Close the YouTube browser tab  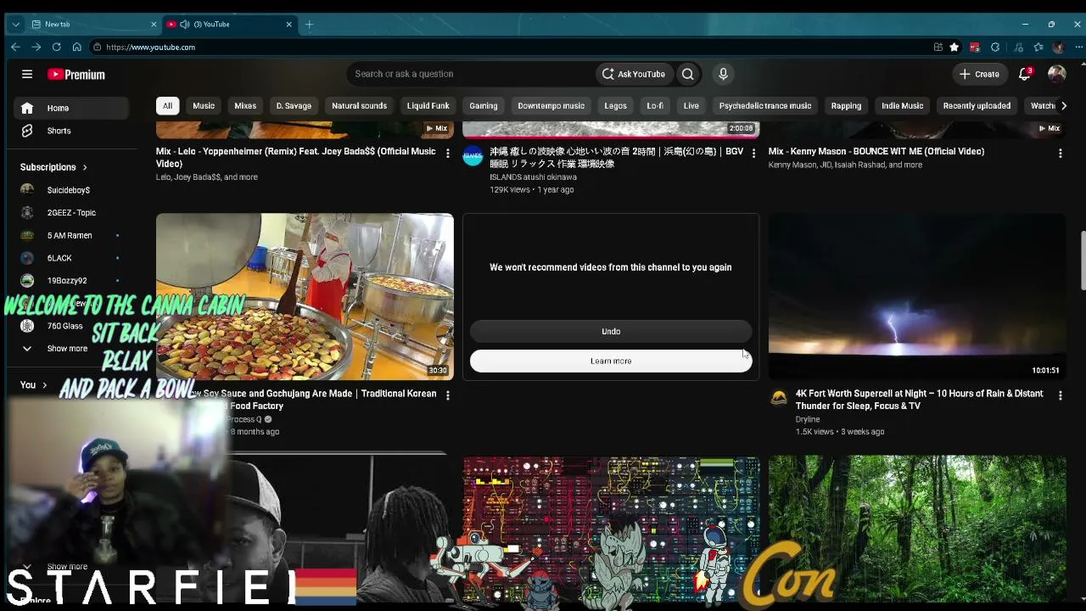tap(288, 25)
